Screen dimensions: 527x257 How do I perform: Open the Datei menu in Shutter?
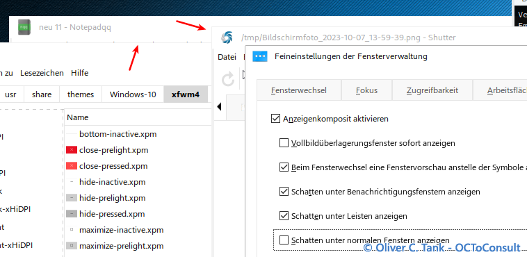pos(227,57)
